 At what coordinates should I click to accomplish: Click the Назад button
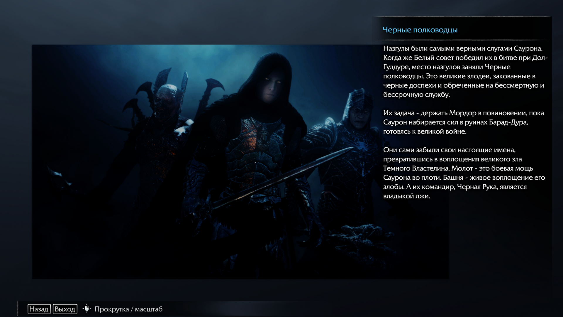(x=39, y=309)
